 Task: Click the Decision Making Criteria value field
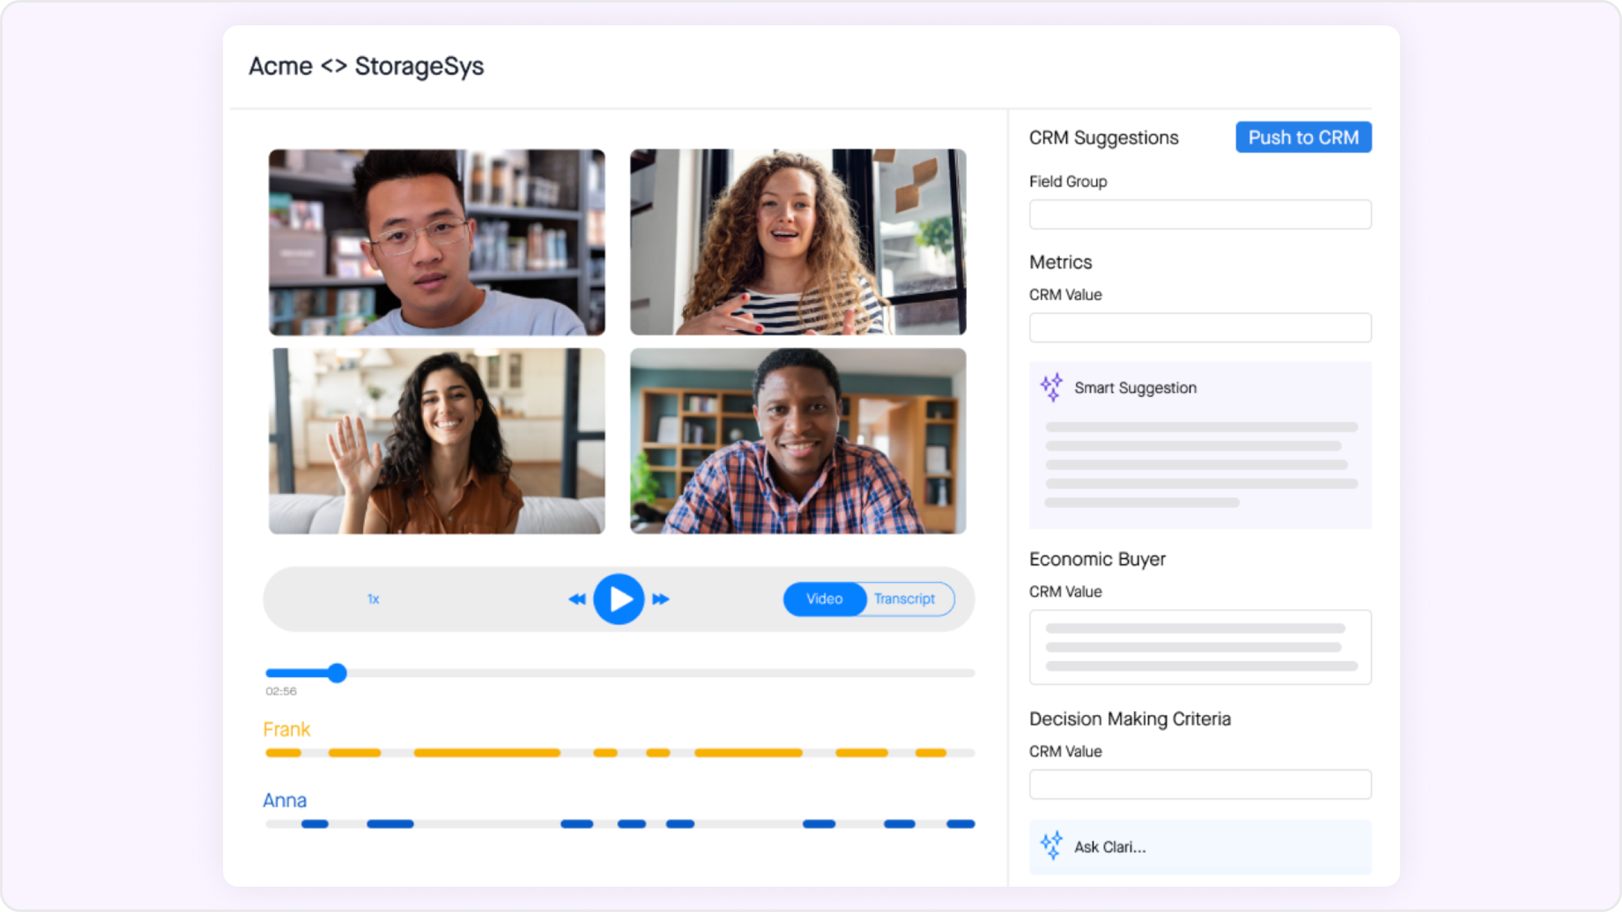pyautogui.click(x=1200, y=785)
